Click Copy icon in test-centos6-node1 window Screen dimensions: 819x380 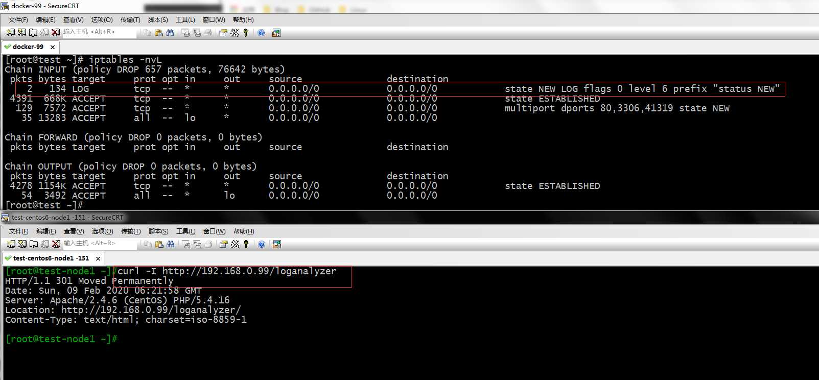click(148, 244)
